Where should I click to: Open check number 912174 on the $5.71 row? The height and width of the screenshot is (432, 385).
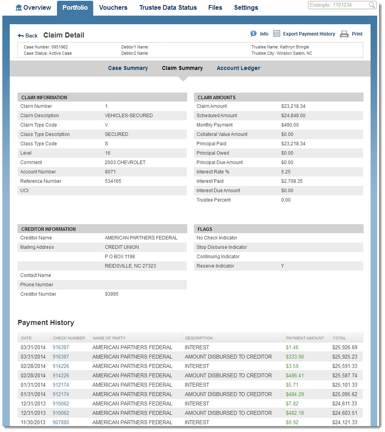(61, 385)
